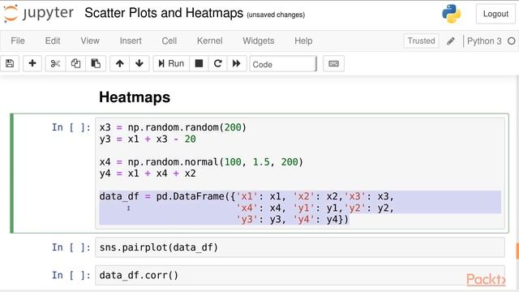
Task: Rename notebook title Scatter Plots and Heatmaps
Action: click(164, 13)
